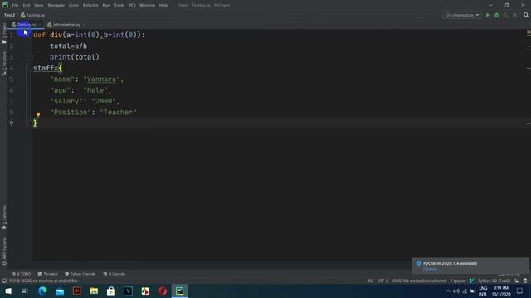The image size is (531, 298).
Task: Click the stop process icon in the toolbar
Action: [514, 15]
